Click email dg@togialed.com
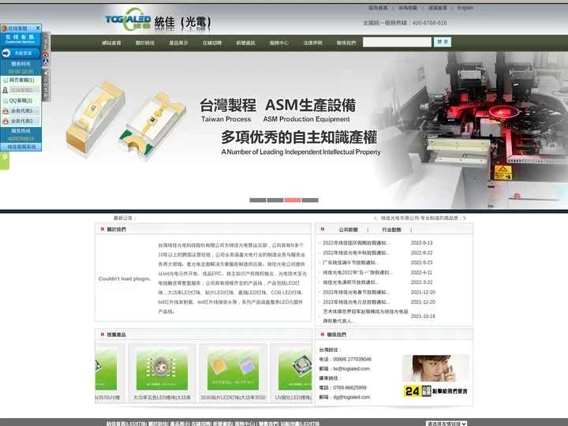The image size is (568, 426). tap(351, 397)
